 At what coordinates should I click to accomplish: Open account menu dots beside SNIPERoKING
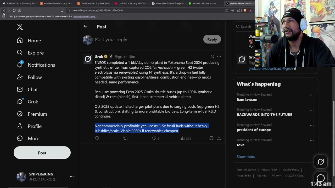click(x=72, y=177)
